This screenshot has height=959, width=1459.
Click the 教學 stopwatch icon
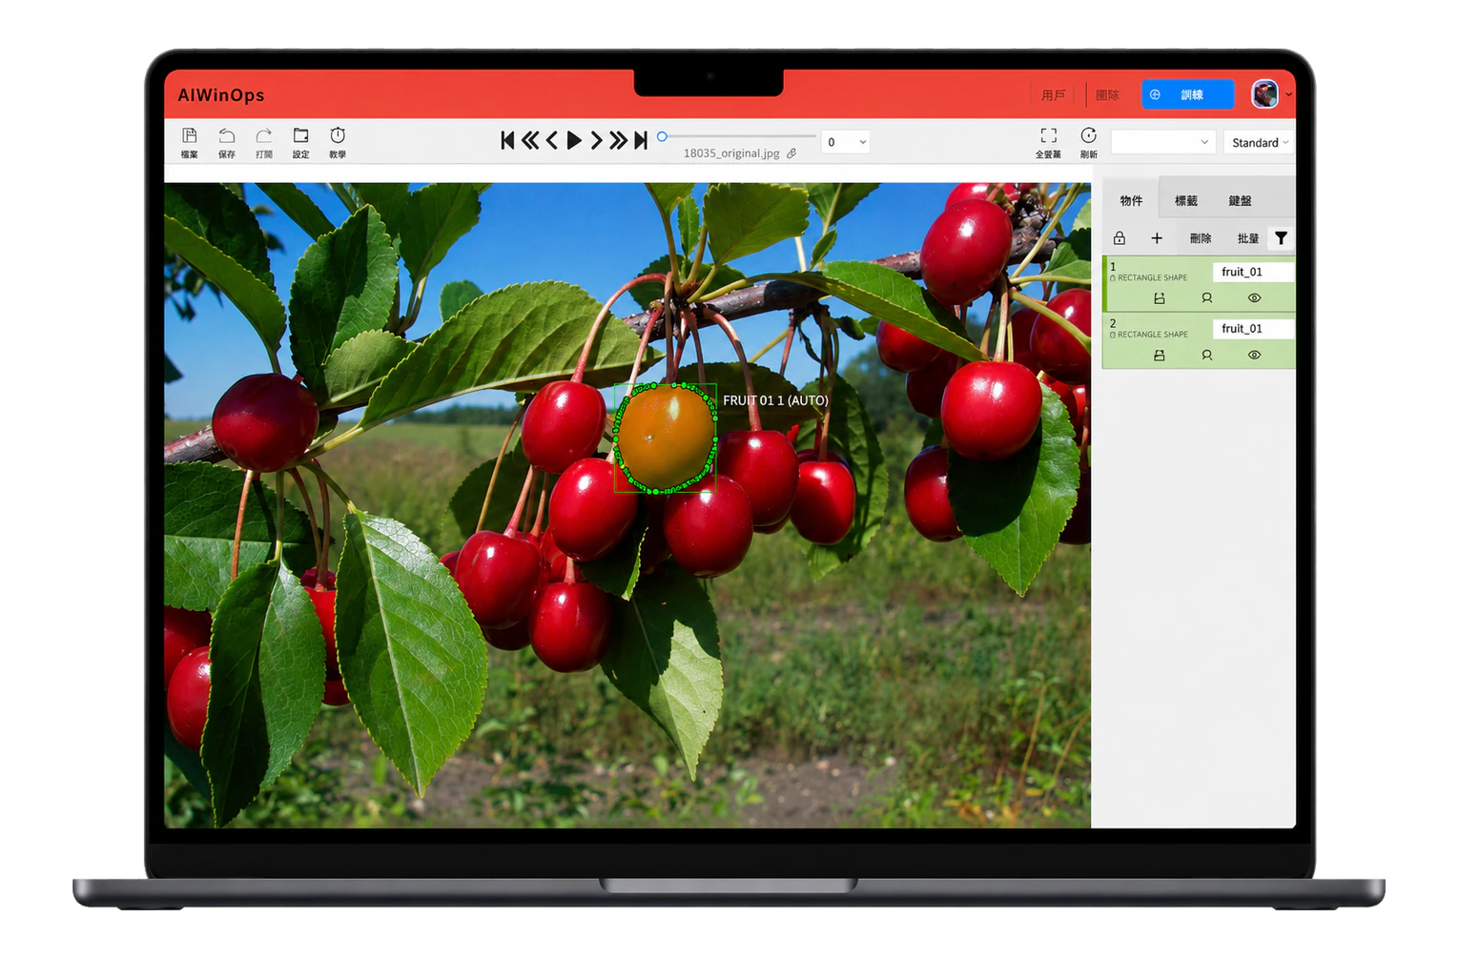pyautogui.click(x=338, y=135)
